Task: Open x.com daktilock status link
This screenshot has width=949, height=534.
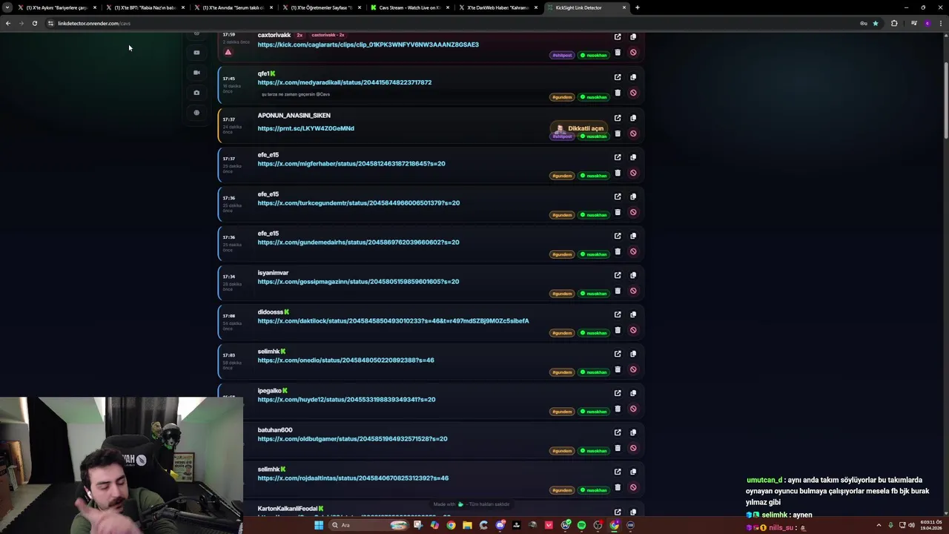Action: (x=393, y=320)
